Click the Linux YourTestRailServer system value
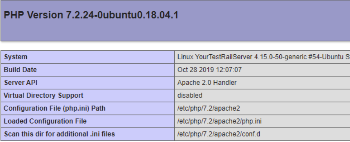Viewport: 350px width, 142px height. click(263, 57)
